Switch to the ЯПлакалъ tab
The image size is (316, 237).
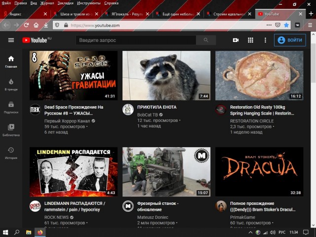coord(127,14)
